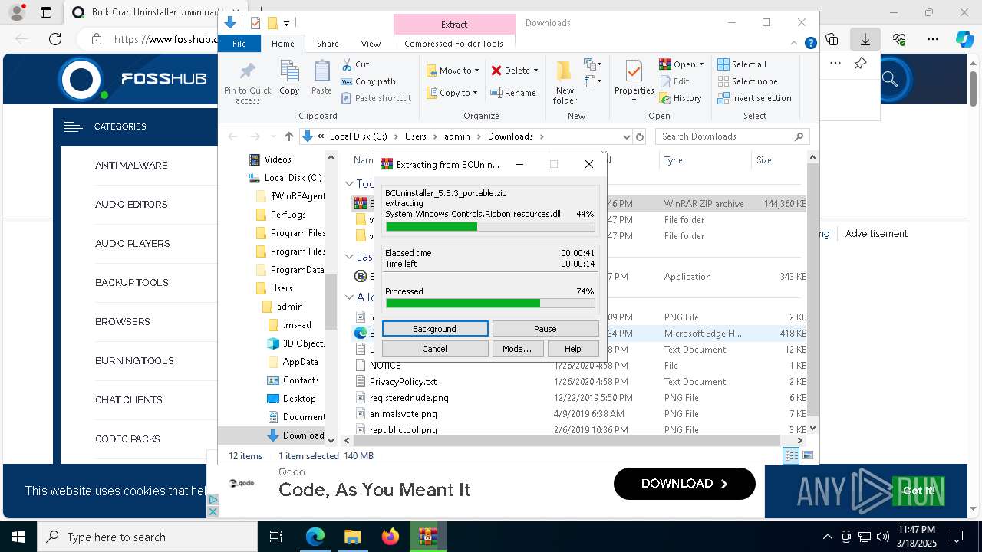Click the Paste ribbon icon

(321, 78)
